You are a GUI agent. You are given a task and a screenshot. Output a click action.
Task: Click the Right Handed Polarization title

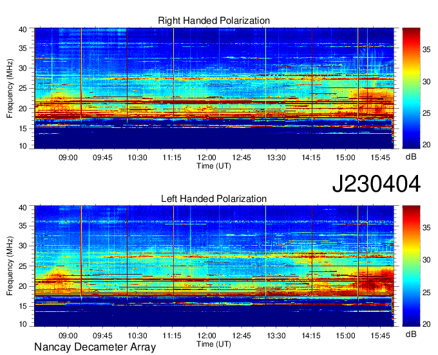pyautogui.click(x=214, y=21)
